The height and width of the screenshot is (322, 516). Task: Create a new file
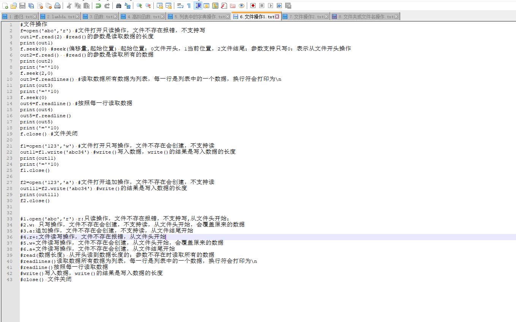click(5, 6)
